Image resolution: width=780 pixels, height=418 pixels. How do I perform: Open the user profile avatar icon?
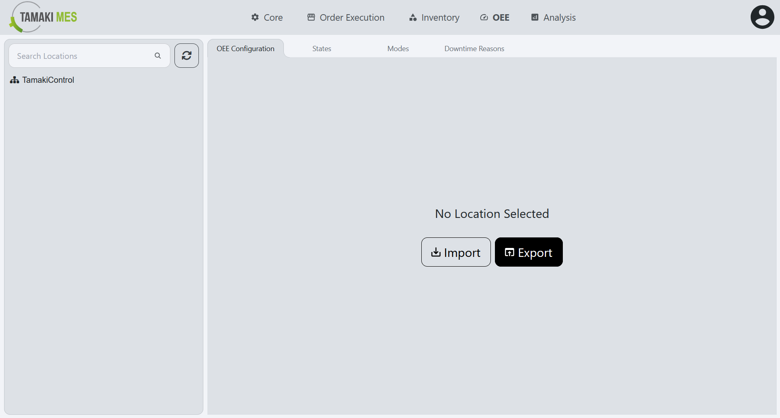[x=762, y=17]
